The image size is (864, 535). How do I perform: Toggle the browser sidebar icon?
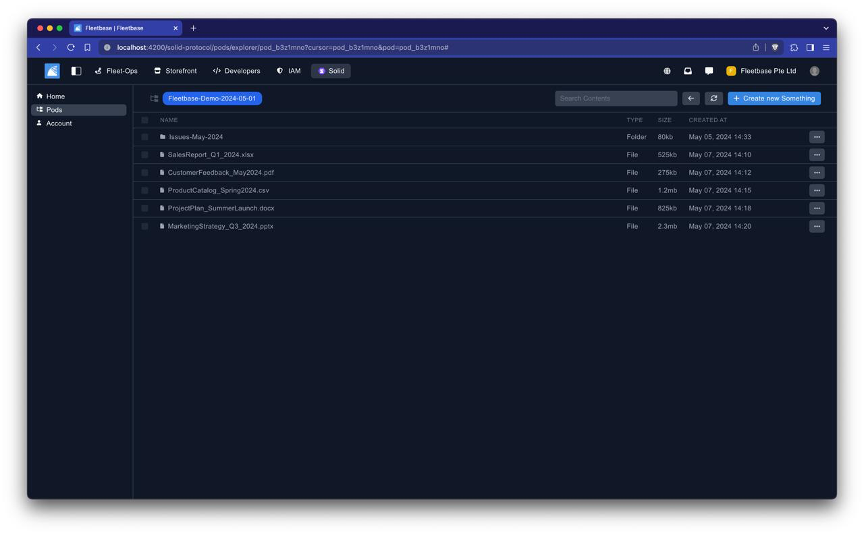pyautogui.click(x=810, y=47)
